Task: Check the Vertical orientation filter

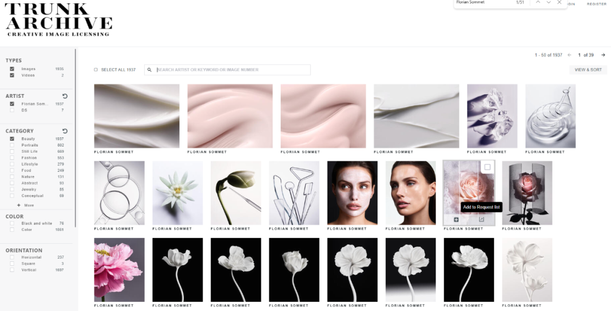Action: pos(12,270)
